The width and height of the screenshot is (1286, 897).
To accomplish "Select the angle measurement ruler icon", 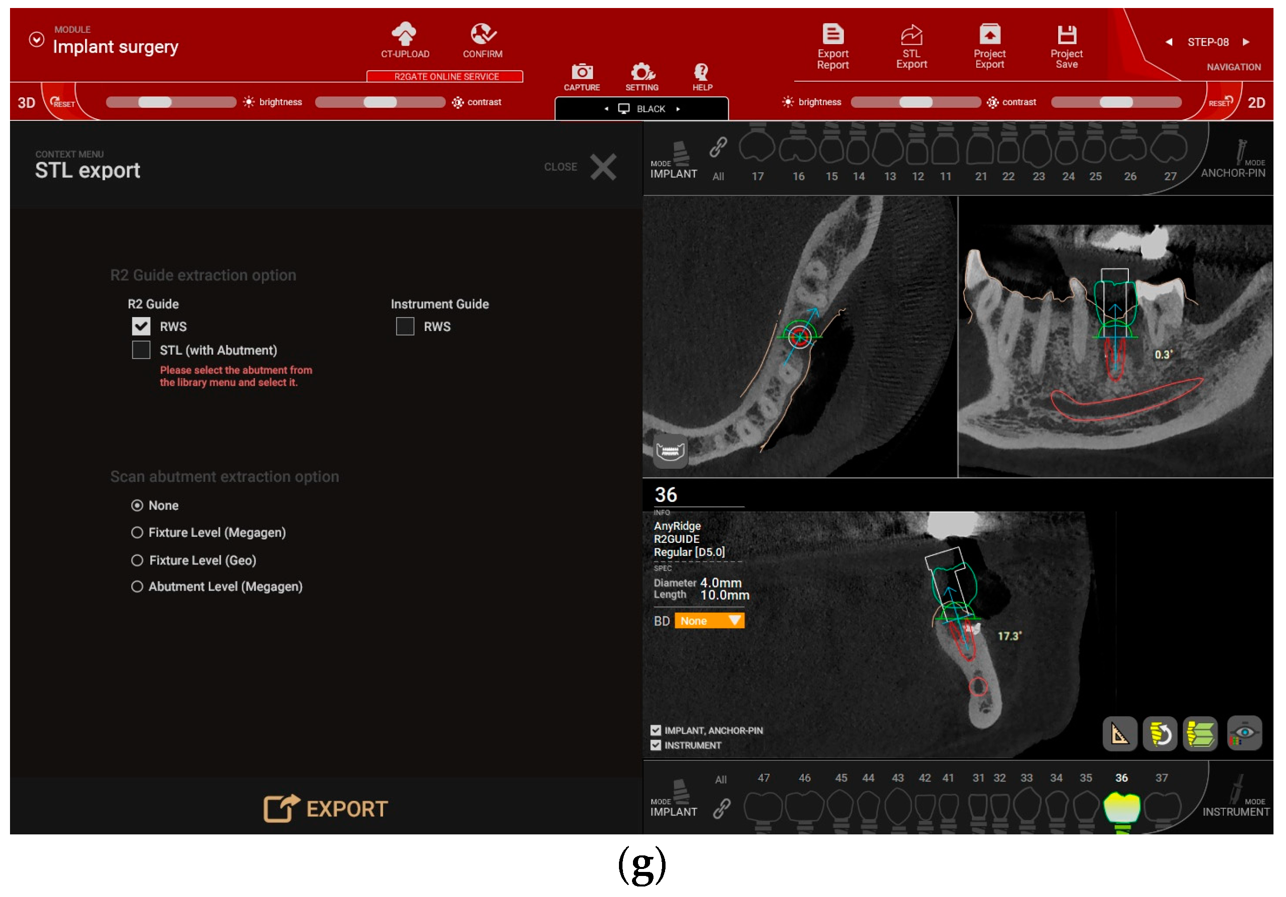I will point(1120,733).
